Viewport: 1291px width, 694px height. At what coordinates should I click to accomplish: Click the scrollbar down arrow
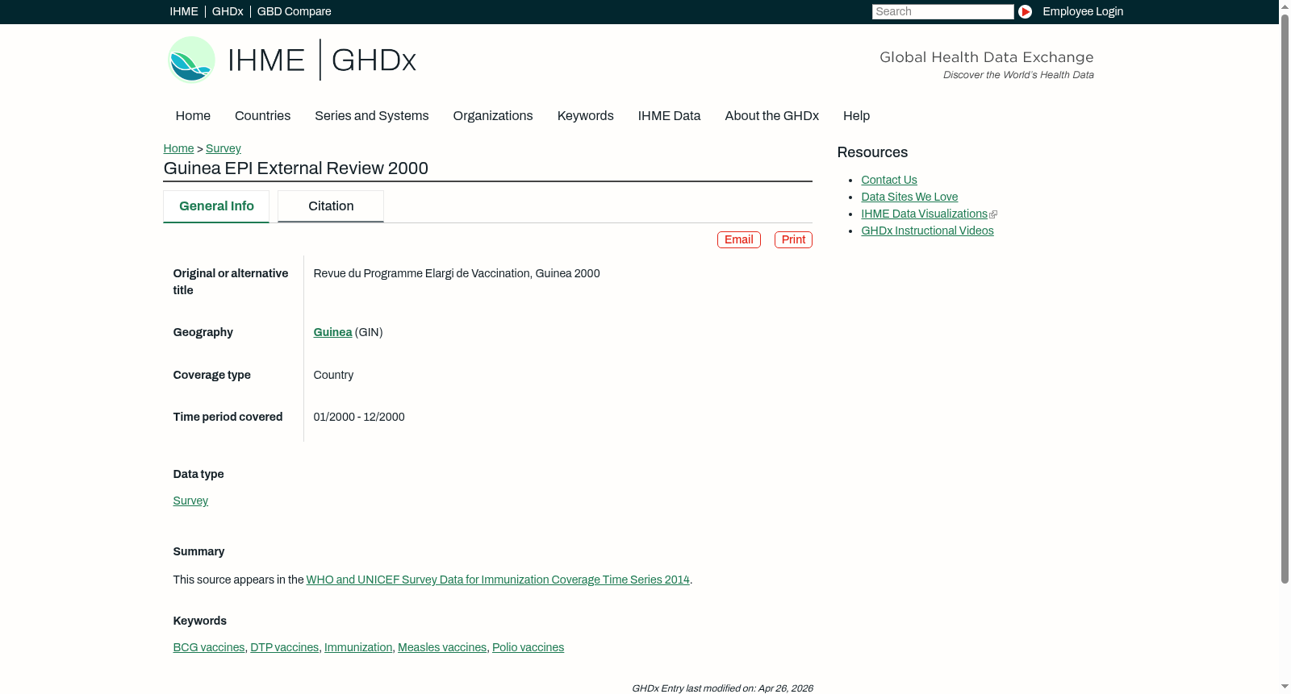[1285, 687]
